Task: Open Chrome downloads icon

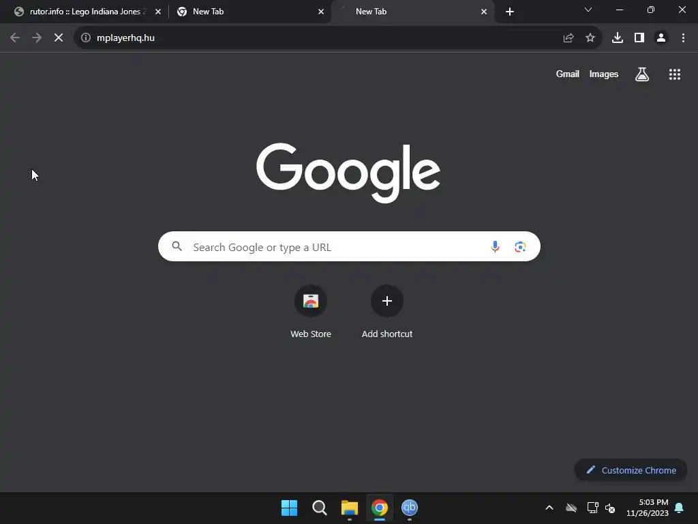Action: coord(618,38)
